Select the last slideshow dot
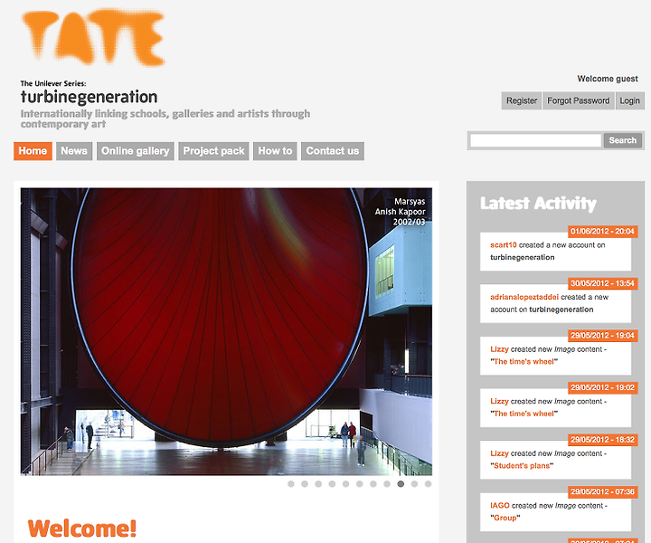Viewport: 651px width, 543px height. pyautogui.click(x=428, y=484)
